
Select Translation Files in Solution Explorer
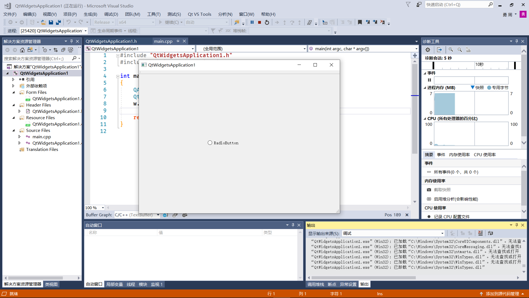(42, 150)
